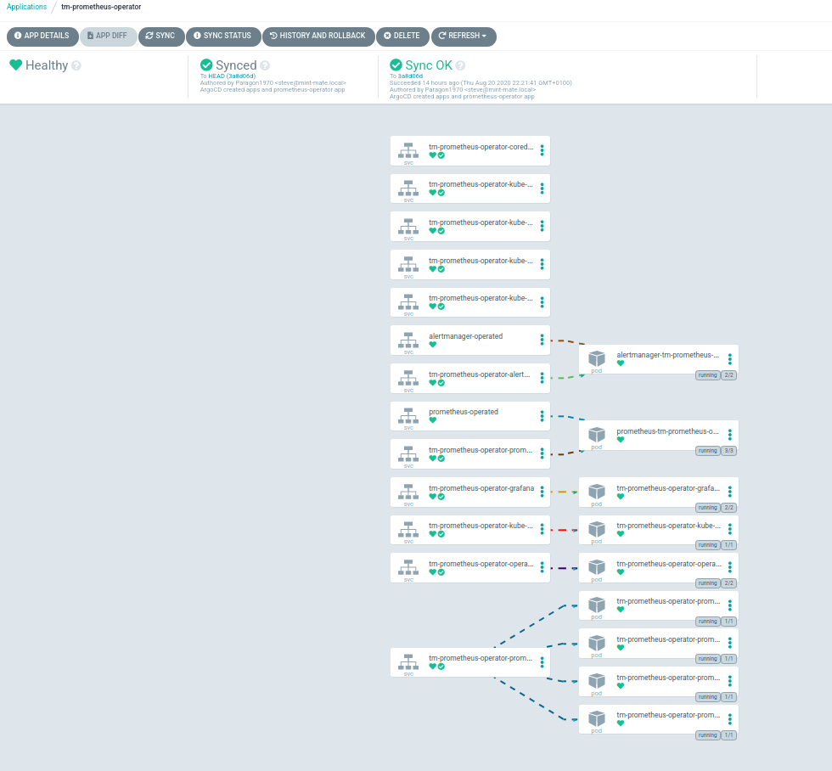Click the heart icon on the grafana service card

pyautogui.click(x=431, y=497)
